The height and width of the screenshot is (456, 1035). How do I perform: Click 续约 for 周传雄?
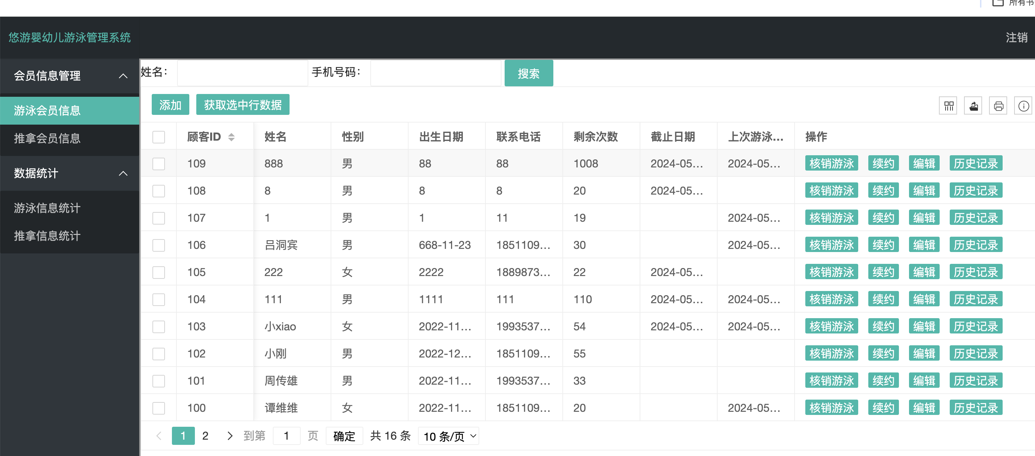883,380
